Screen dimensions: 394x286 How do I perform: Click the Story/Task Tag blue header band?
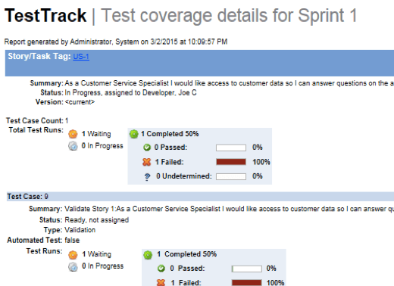click(199, 63)
